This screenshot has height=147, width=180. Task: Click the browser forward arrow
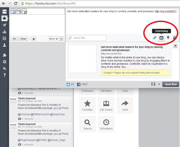click(10, 3)
